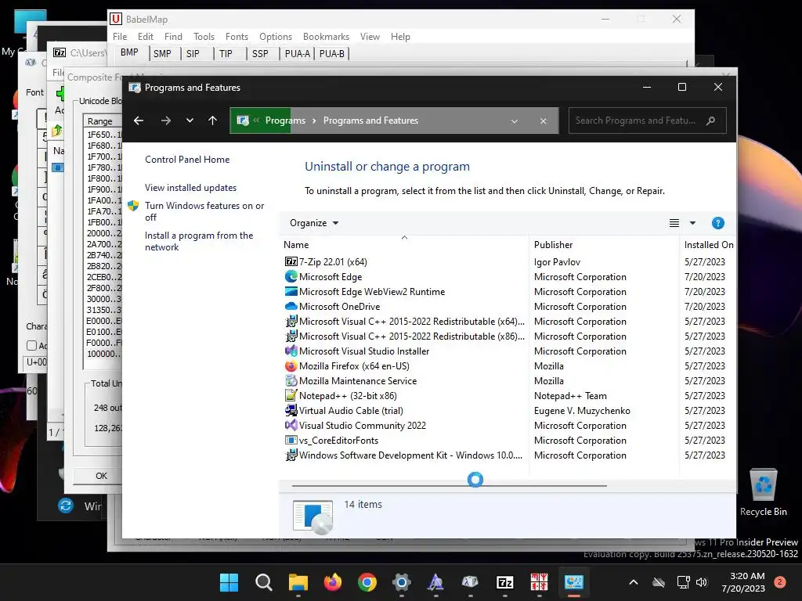Open BabelMap Find menu
The image size is (802, 601).
click(173, 37)
